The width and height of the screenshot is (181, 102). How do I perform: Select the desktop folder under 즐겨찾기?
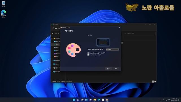pos(57,42)
